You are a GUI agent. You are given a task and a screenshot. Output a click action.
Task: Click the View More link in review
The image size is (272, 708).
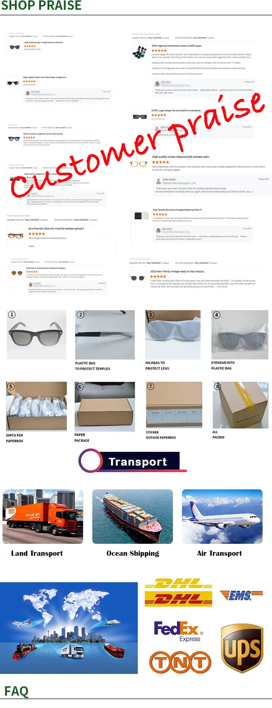pos(222,287)
